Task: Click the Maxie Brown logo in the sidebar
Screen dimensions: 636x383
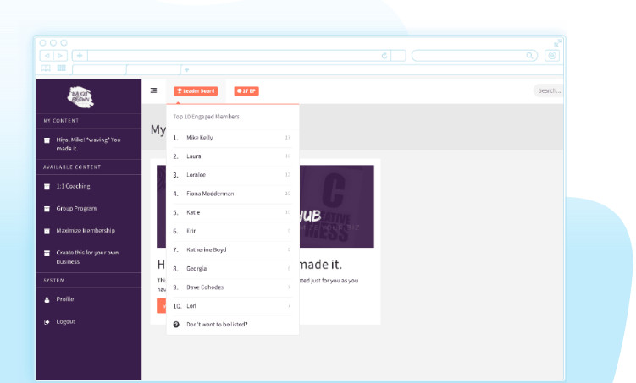Action: point(80,97)
